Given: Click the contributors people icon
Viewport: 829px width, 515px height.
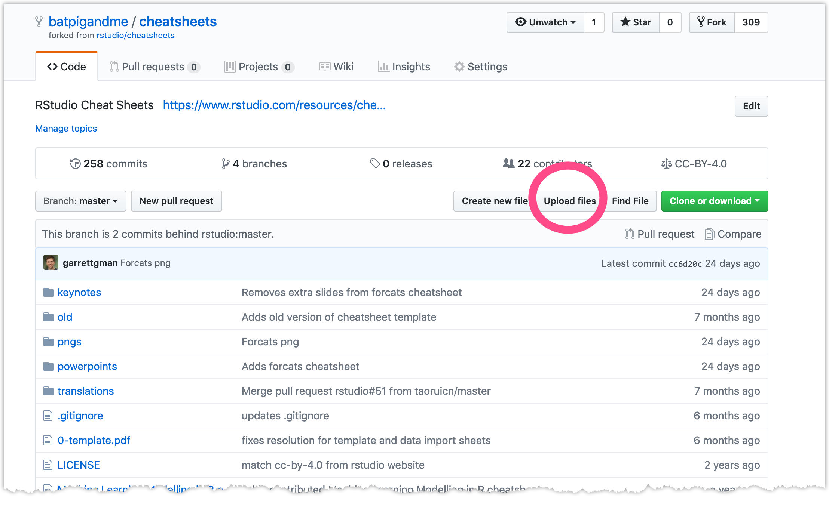Looking at the screenshot, I should 508,163.
